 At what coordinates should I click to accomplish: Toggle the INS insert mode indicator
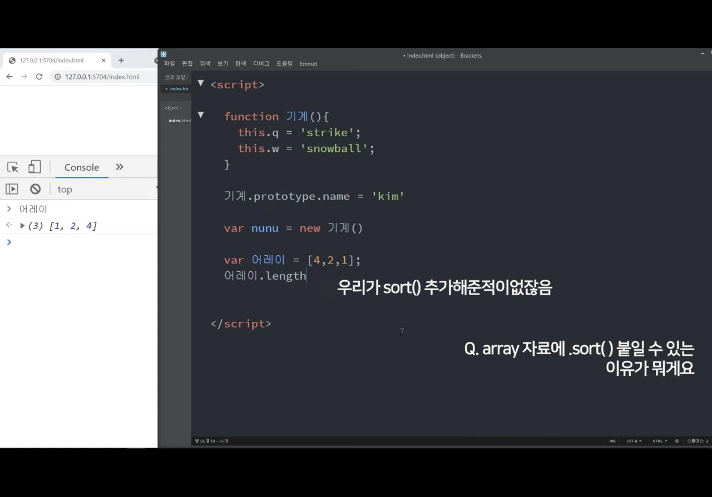pyautogui.click(x=612, y=441)
